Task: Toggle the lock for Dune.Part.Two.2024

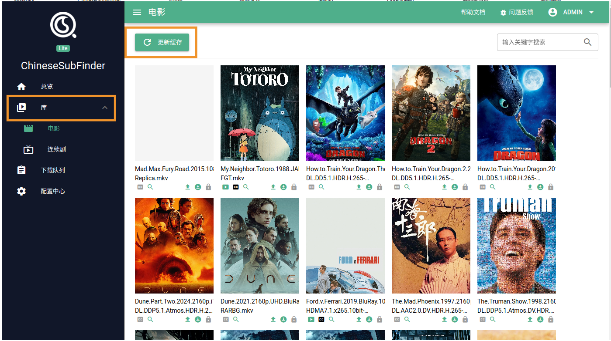Action: tap(208, 319)
